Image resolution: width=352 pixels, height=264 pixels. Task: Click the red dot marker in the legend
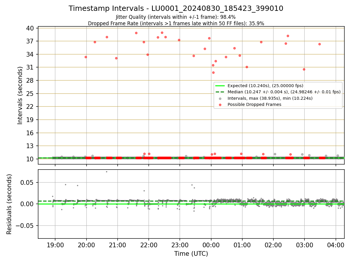(220, 105)
